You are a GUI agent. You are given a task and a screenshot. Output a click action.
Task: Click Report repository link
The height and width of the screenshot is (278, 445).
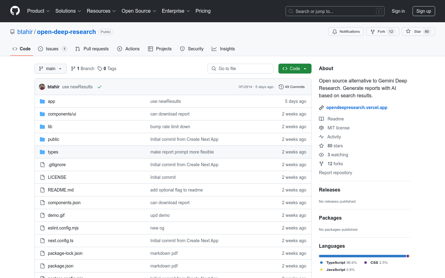tap(336, 173)
